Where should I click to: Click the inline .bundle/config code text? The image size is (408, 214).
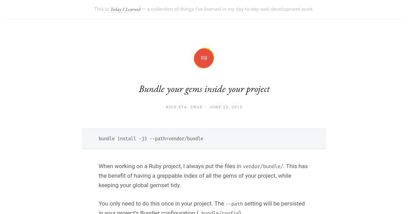pyautogui.click(x=220, y=212)
